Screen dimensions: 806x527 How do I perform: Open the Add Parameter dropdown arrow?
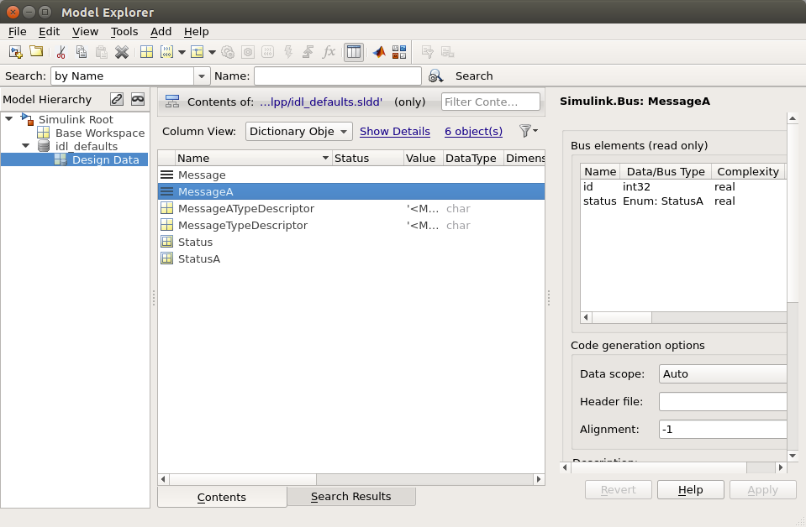[182, 52]
